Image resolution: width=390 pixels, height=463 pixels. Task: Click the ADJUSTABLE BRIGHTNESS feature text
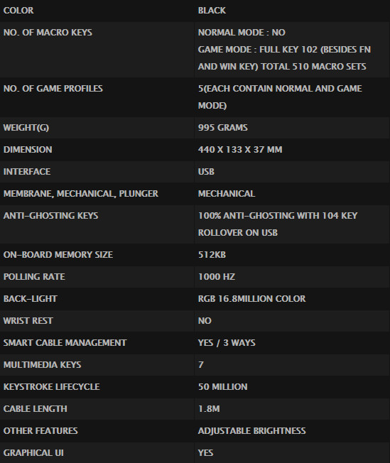[x=251, y=431]
